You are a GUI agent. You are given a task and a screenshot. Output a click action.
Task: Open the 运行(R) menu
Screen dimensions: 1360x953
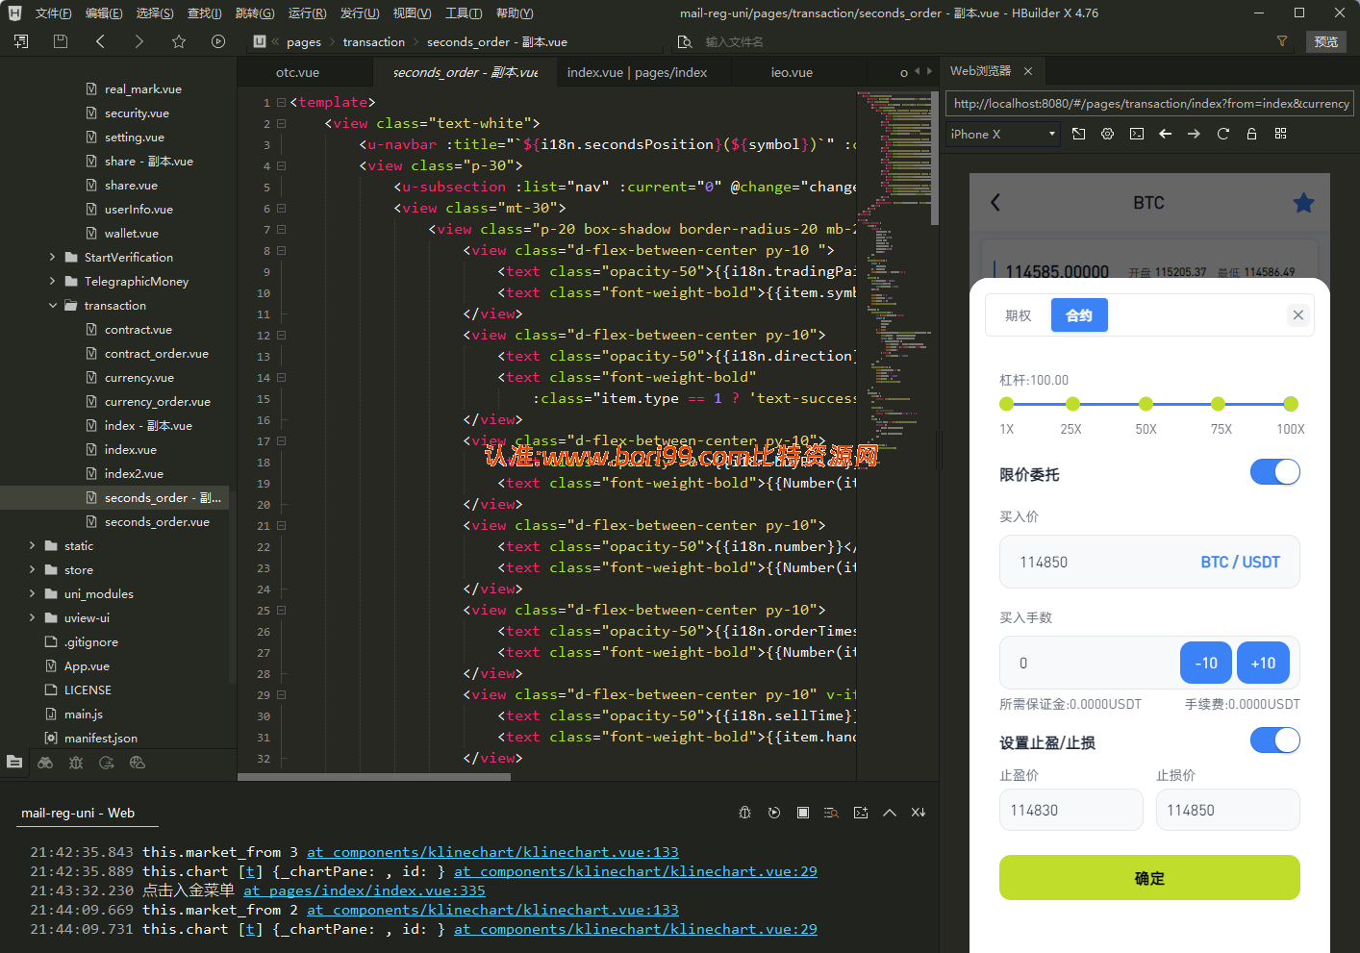pyautogui.click(x=307, y=13)
